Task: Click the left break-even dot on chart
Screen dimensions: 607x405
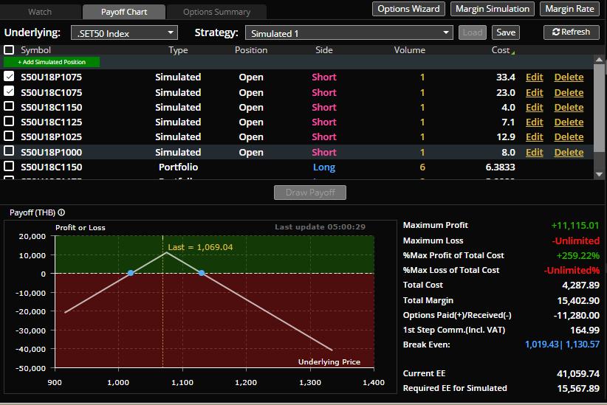Action: click(131, 273)
